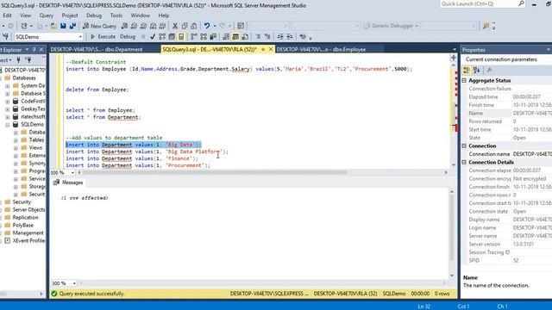Image resolution: width=552 pixels, height=310 pixels.
Task: Click the Cut scissors icon
Action: point(175,26)
